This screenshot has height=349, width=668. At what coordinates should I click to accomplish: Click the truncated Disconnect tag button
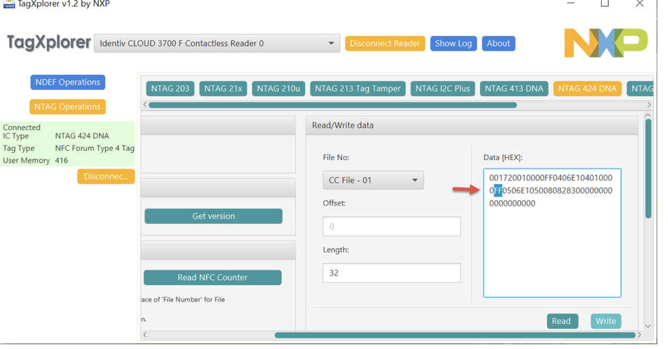pyautogui.click(x=106, y=176)
